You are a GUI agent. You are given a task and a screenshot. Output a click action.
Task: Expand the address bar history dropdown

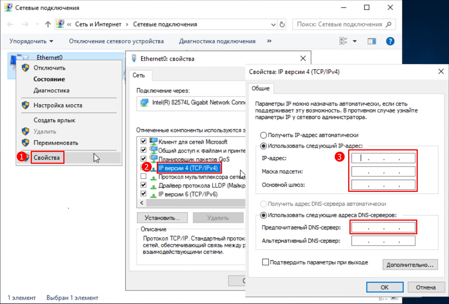point(273,25)
